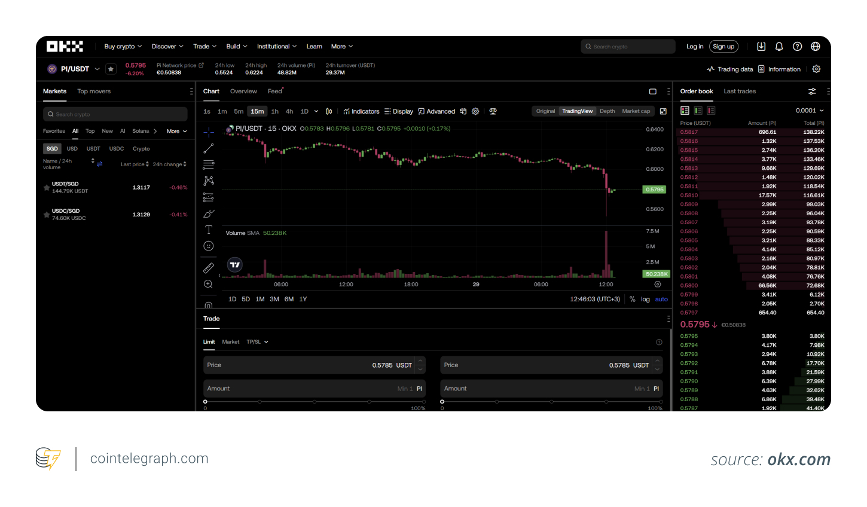Toggle the log scale on the price axis
This screenshot has width=867, height=507.
(x=645, y=299)
